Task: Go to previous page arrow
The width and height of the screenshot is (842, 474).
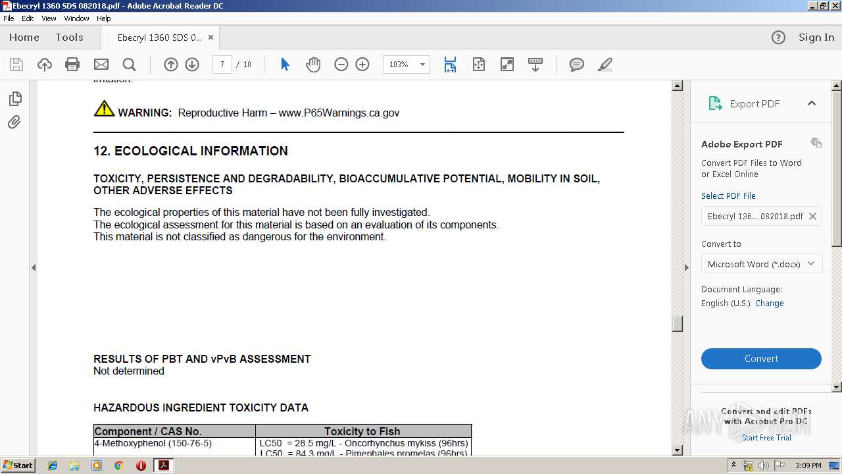Action: (171, 65)
